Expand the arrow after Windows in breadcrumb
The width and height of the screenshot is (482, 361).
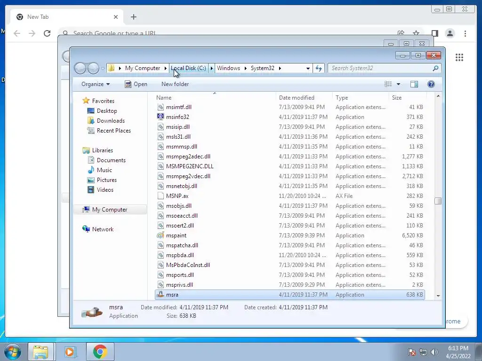click(x=246, y=68)
